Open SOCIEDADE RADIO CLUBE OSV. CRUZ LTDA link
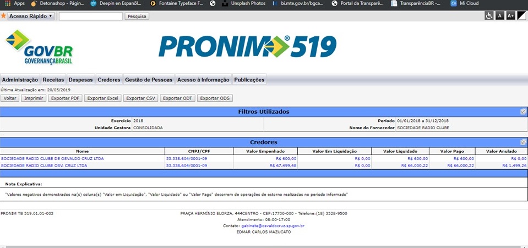Screen dimensions: 528x248 (45, 165)
